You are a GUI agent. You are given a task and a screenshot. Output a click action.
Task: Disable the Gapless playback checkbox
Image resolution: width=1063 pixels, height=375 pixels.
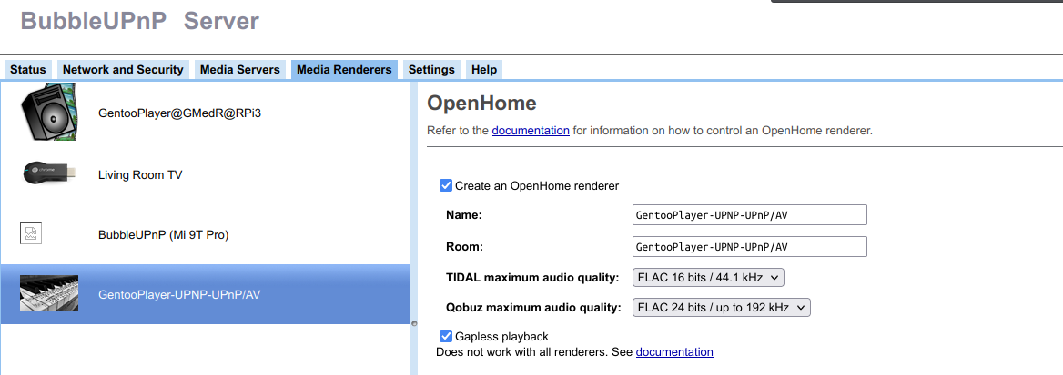click(446, 336)
